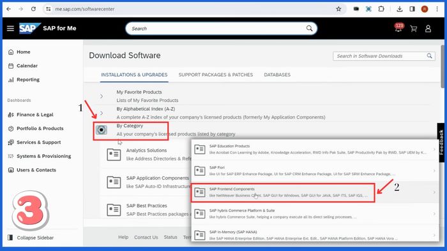
Task: Open the hamburger navigation menu
Action: pos(11,28)
